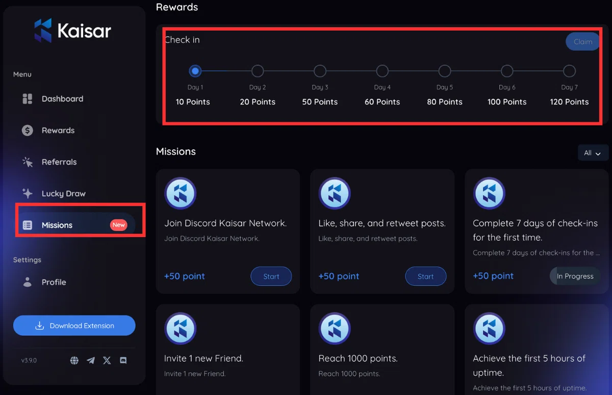This screenshot has width=612, height=395.
Task: Select the Day 4 check-in circle
Action: (382, 71)
